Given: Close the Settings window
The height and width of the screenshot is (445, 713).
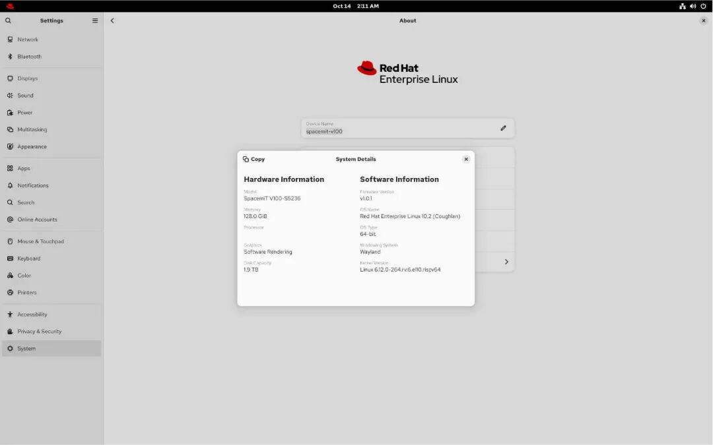Looking at the screenshot, I should pos(704,20).
